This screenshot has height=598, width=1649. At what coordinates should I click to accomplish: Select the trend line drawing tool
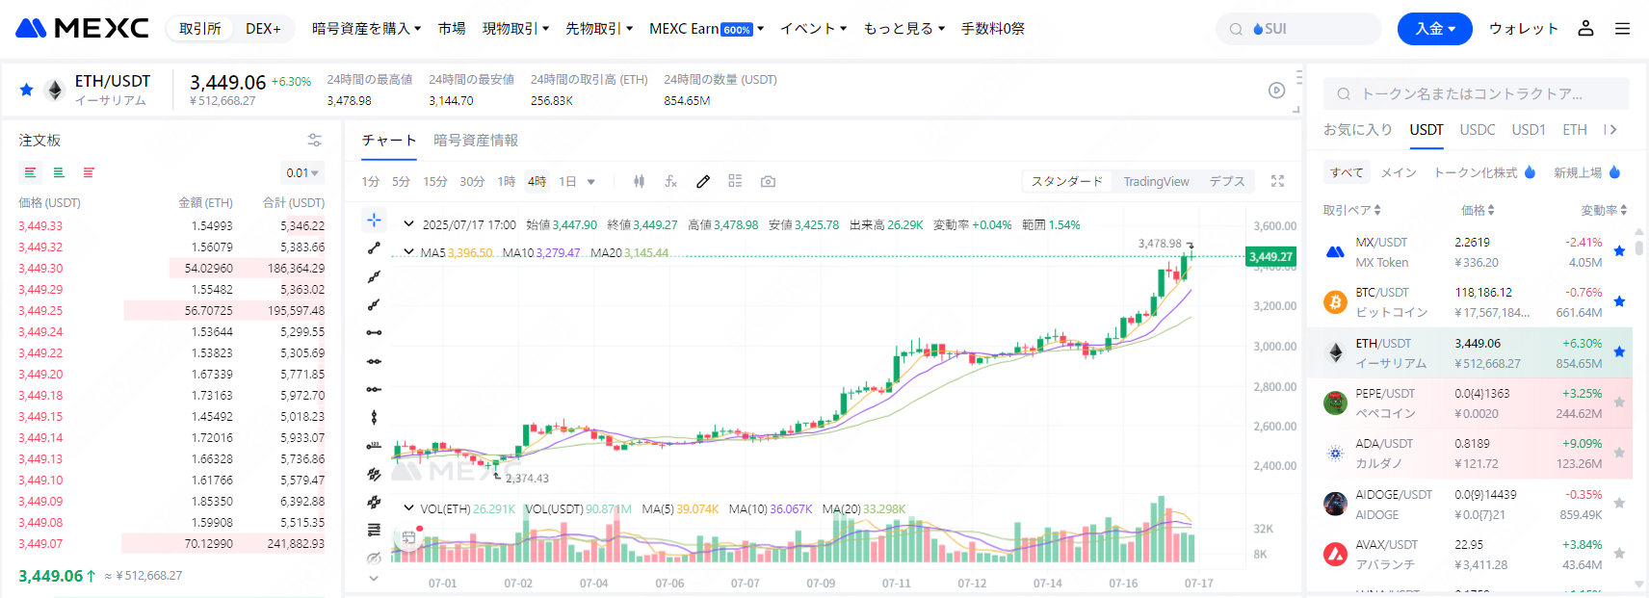click(374, 247)
